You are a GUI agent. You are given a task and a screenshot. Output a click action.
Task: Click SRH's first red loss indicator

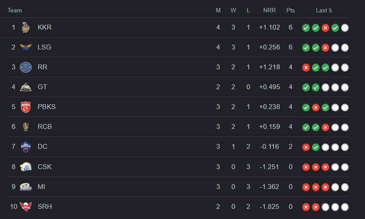point(306,207)
